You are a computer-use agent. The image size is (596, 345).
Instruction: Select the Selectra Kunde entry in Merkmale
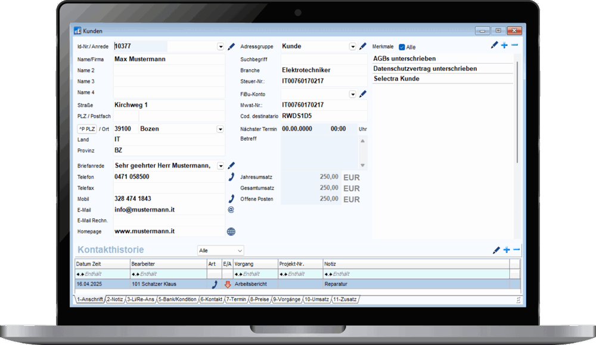pyautogui.click(x=396, y=79)
